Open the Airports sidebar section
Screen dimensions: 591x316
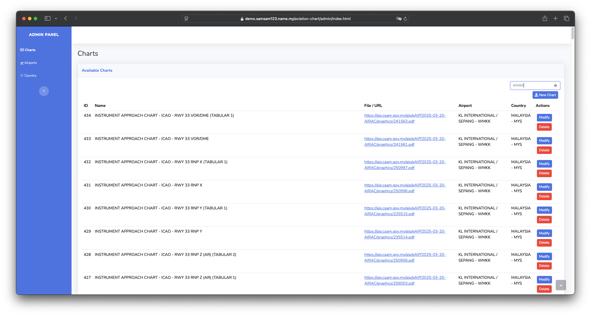coord(29,63)
